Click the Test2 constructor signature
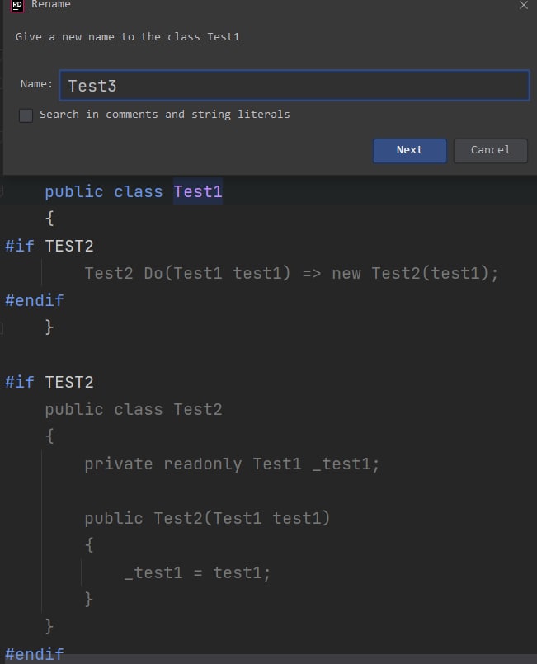Viewport: 537px width, 664px height. [x=207, y=518]
